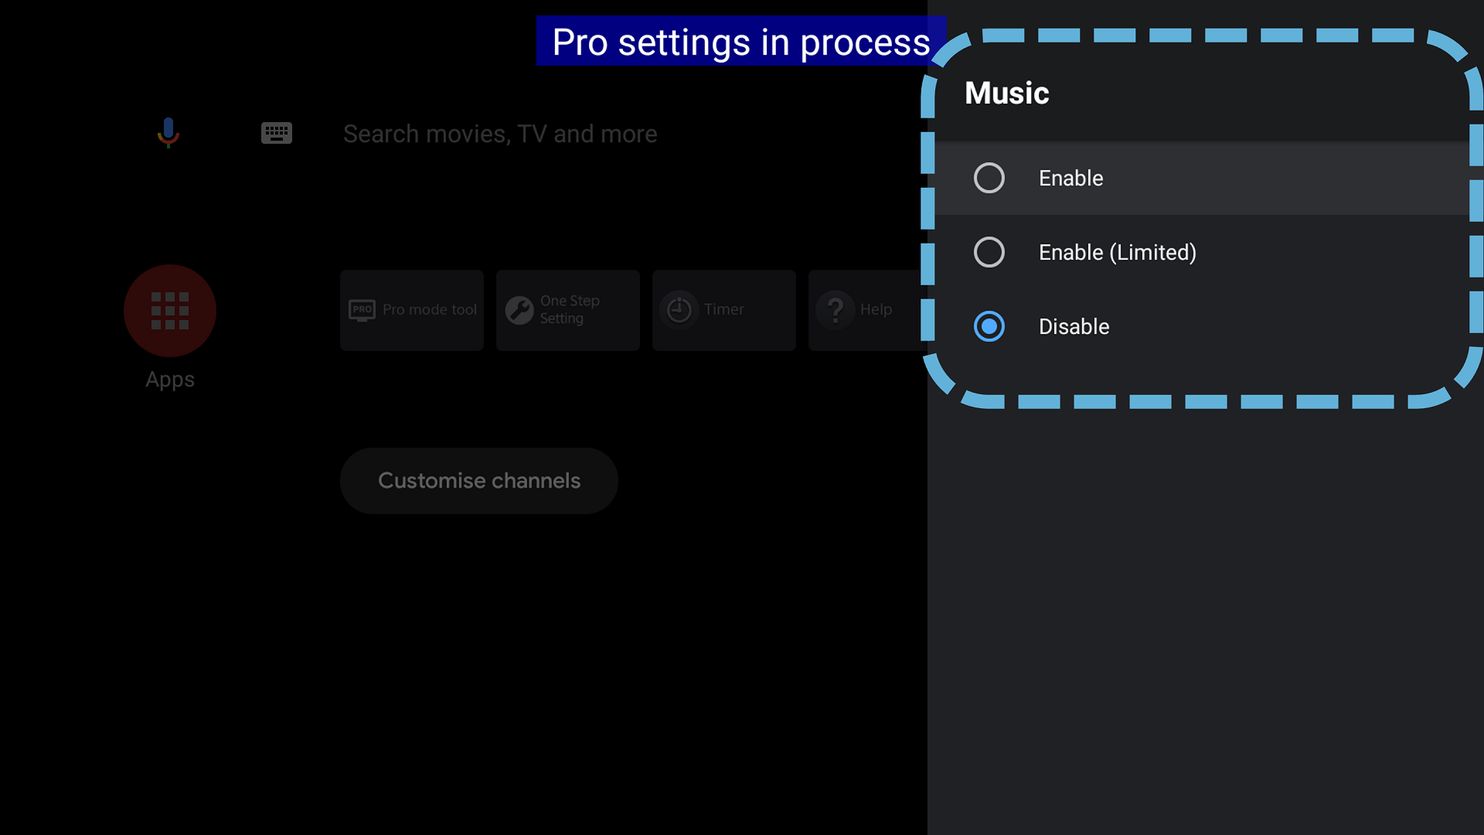Choose the Enable option label
The height and width of the screenshot is (835, 1484).
click(1070, 178)
